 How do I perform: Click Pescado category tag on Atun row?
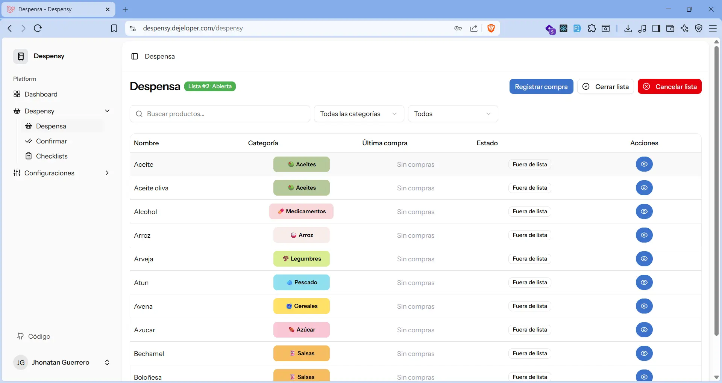click(302, 282)
